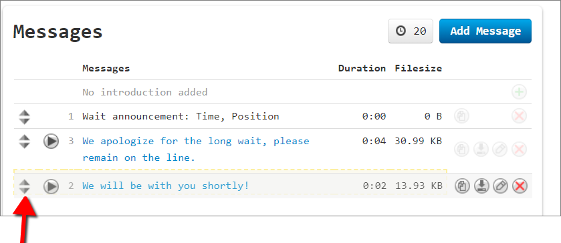
Task: Add an introduction with the green plus icon
Action: pyautogui.click(x=519, y=92)
